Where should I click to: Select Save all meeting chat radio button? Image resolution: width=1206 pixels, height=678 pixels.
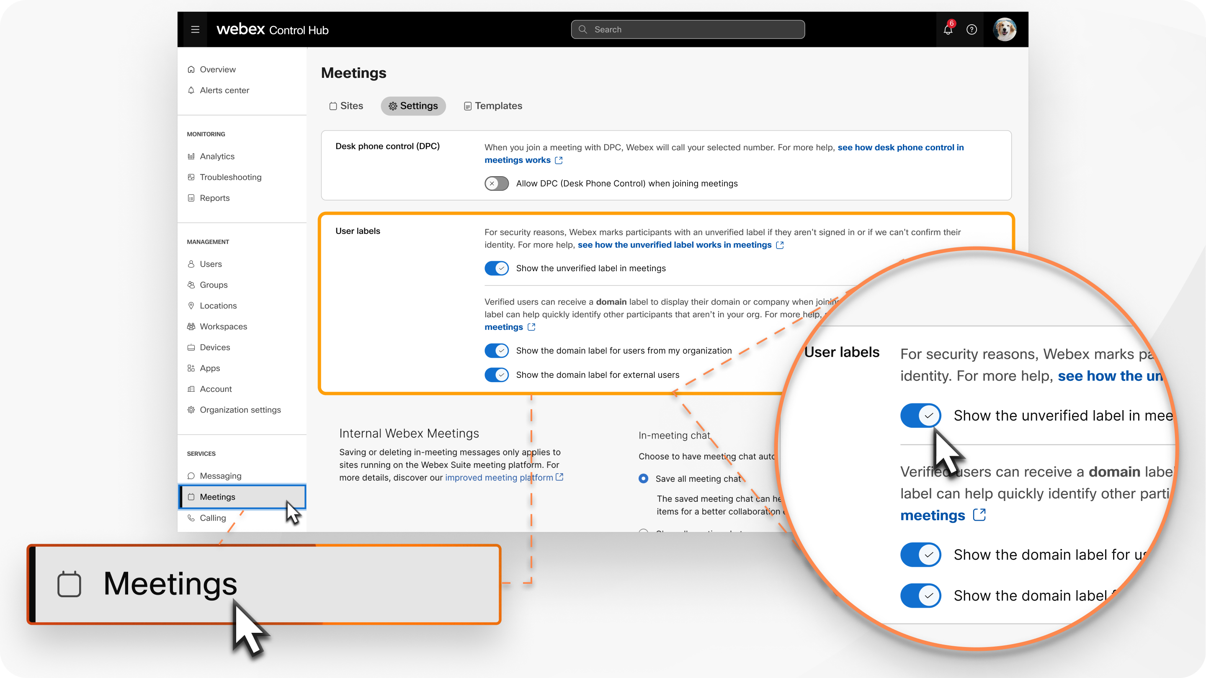pyautogui.click(x=644, y=478)
